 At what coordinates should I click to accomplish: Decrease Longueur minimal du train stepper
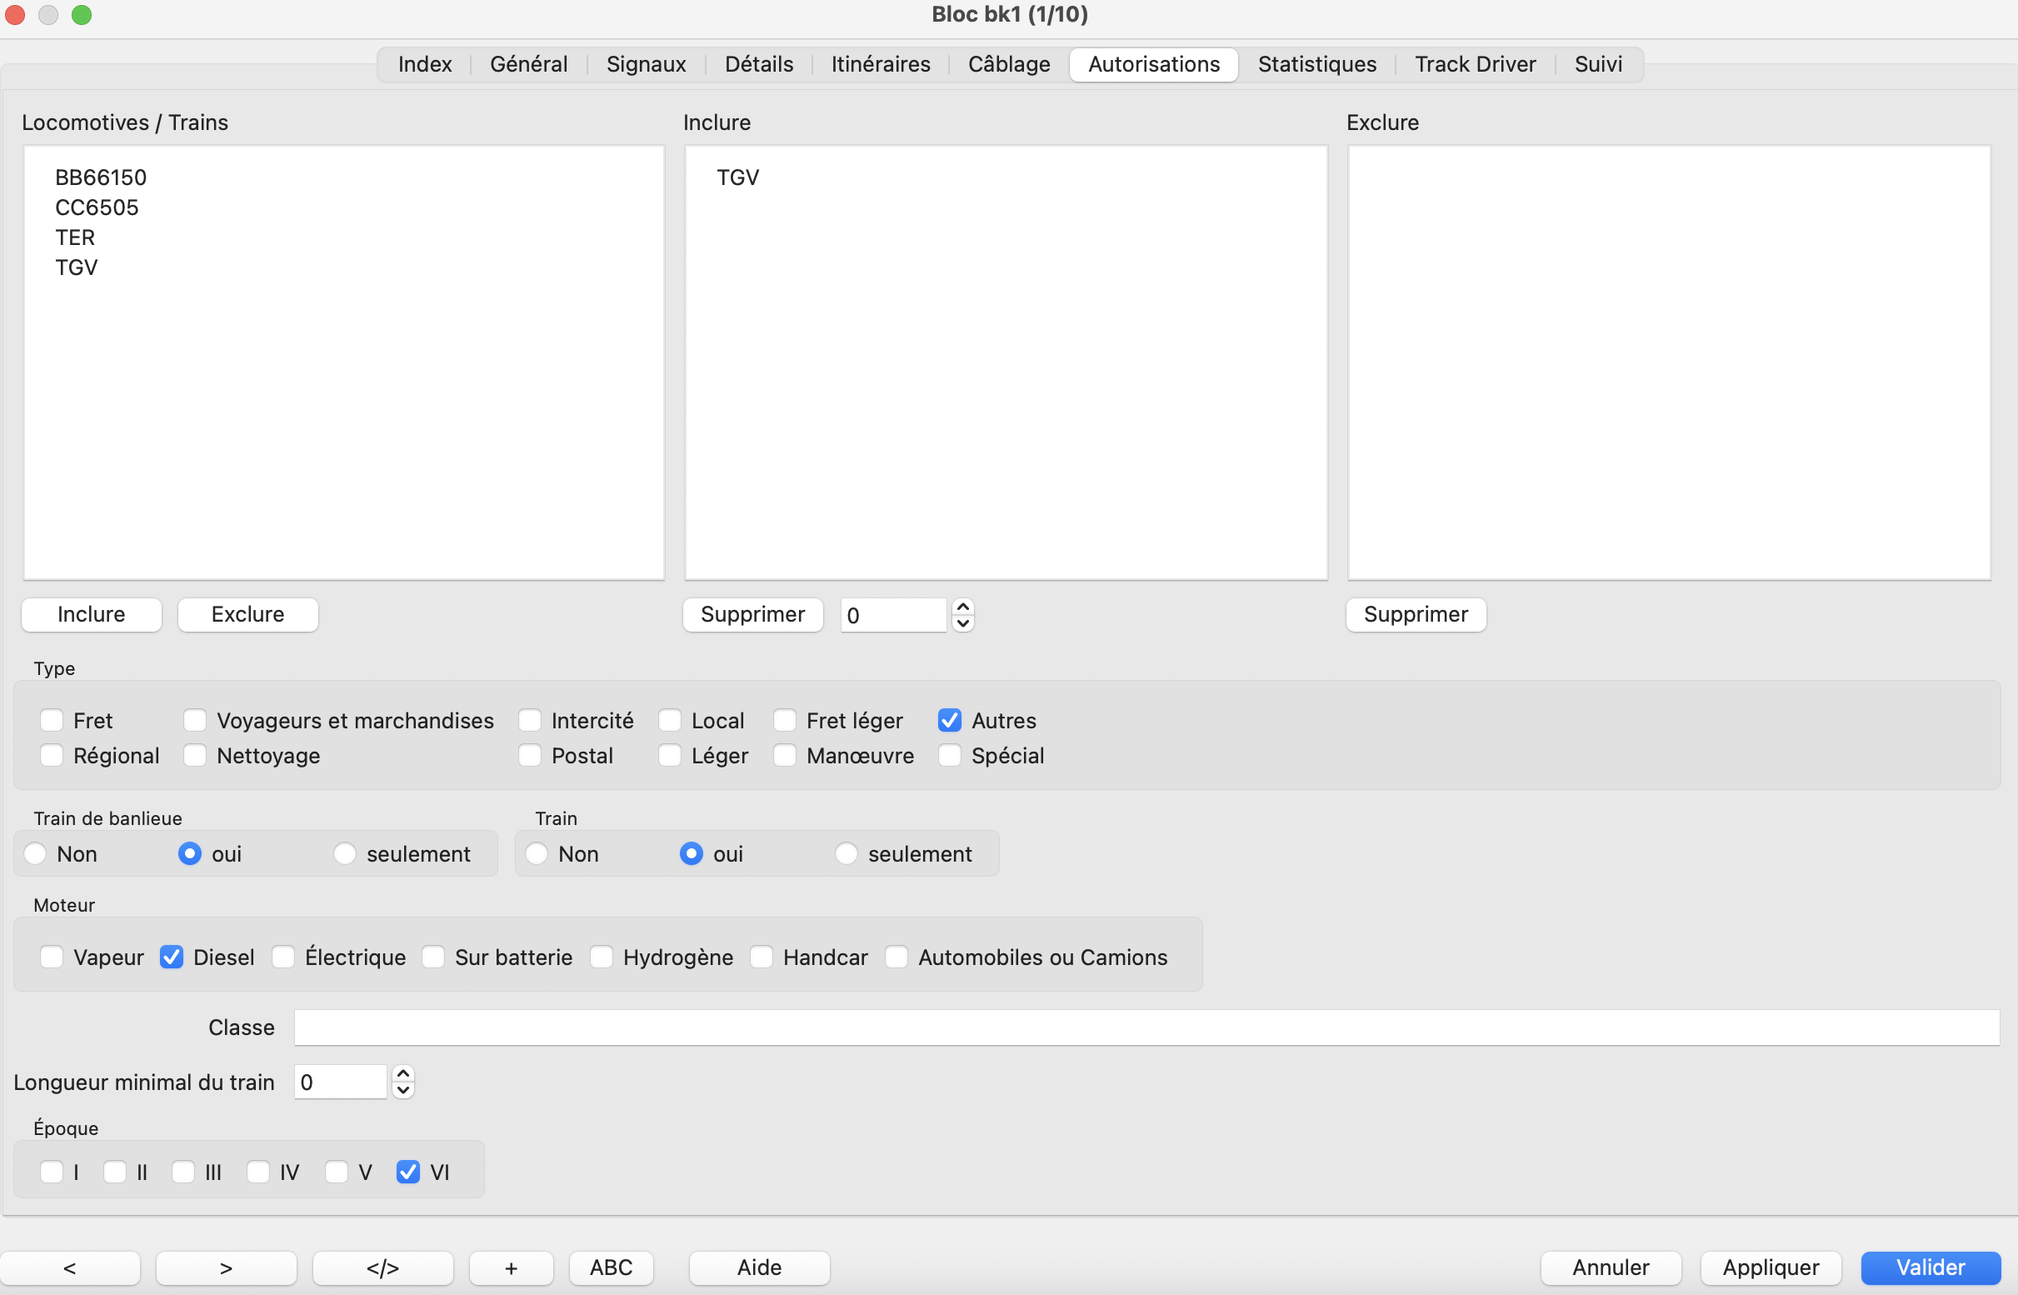coord(402,1091)
